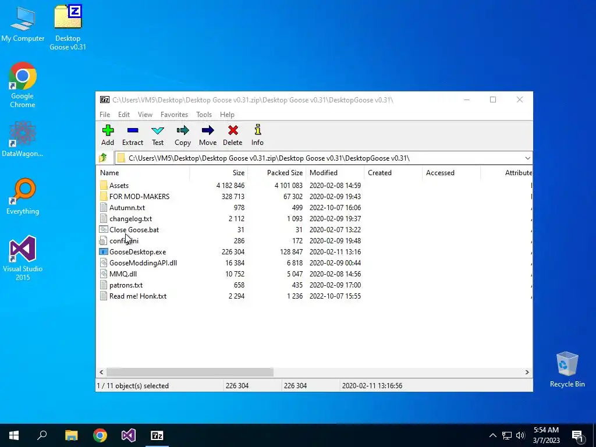Click the 226 304 size of GooseDesktop.exe
The height and width of the screenshot is (447, 596).
click(233, 251)
